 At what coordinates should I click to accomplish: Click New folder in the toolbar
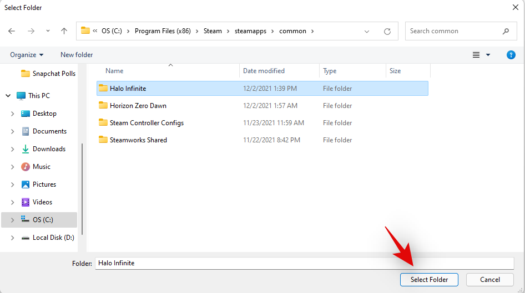(77, 55)
